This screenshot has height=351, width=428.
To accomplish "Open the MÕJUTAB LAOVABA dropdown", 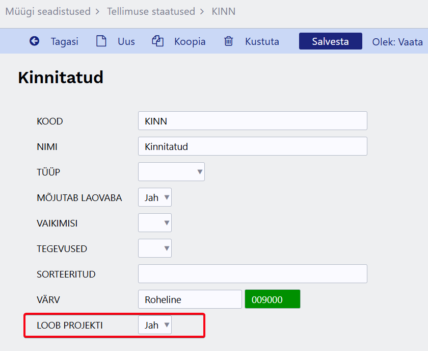I will 155,197.
